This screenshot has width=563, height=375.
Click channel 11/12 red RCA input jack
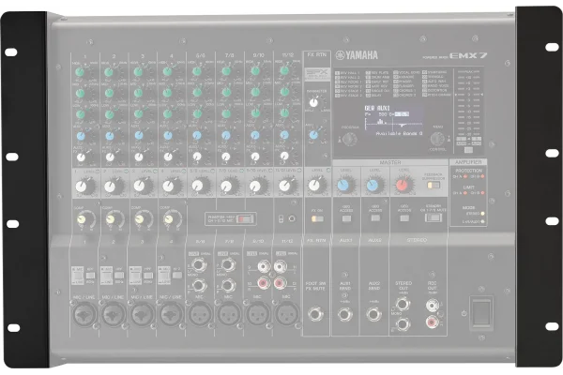[280, 283]
